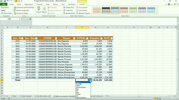Select column F header
Viewport: 179px width, 100px height.
[82, 27]
